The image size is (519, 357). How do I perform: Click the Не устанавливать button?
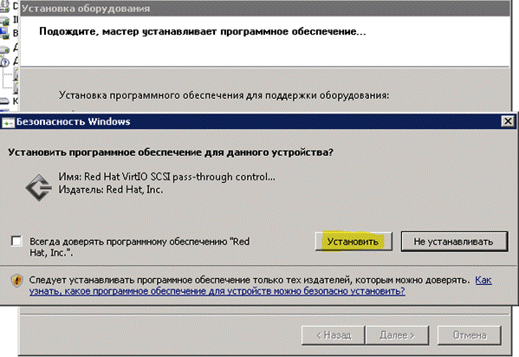(454, 242)
